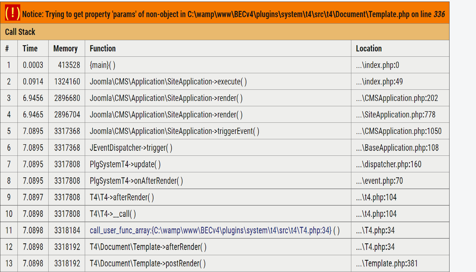Screen dimensions: 476x272
Task: Select the SiteApplication->execute() function entry
Action: click(x=168, y=82)
